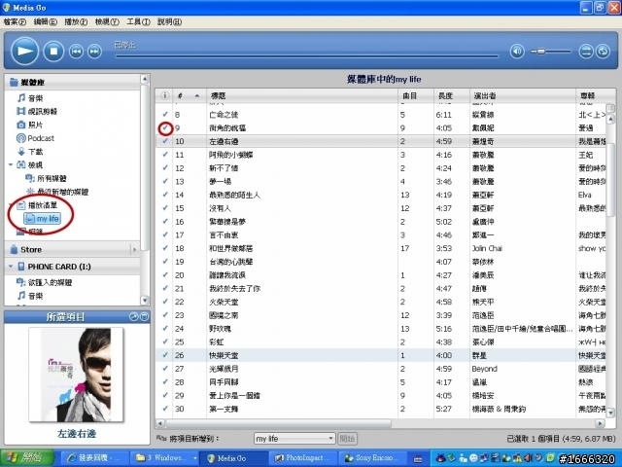Open the 播放(P) menu

click(76, 21)
